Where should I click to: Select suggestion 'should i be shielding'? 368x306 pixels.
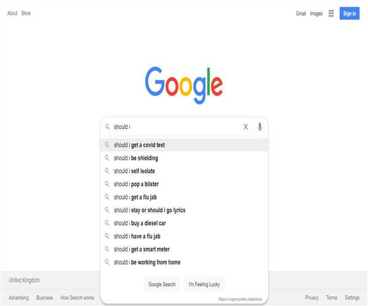pyautogui.click(x=136, y=159)
